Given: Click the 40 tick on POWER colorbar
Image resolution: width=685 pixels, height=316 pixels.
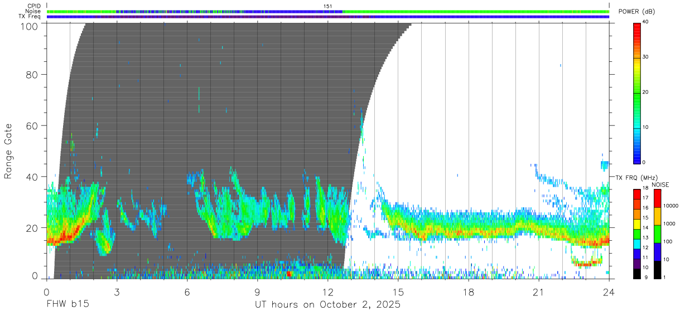Looking at the screenshot, I should [x=647, y=22].
